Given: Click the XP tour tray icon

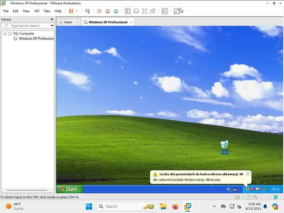Looking at the screenshot, I should coord(262,189).
